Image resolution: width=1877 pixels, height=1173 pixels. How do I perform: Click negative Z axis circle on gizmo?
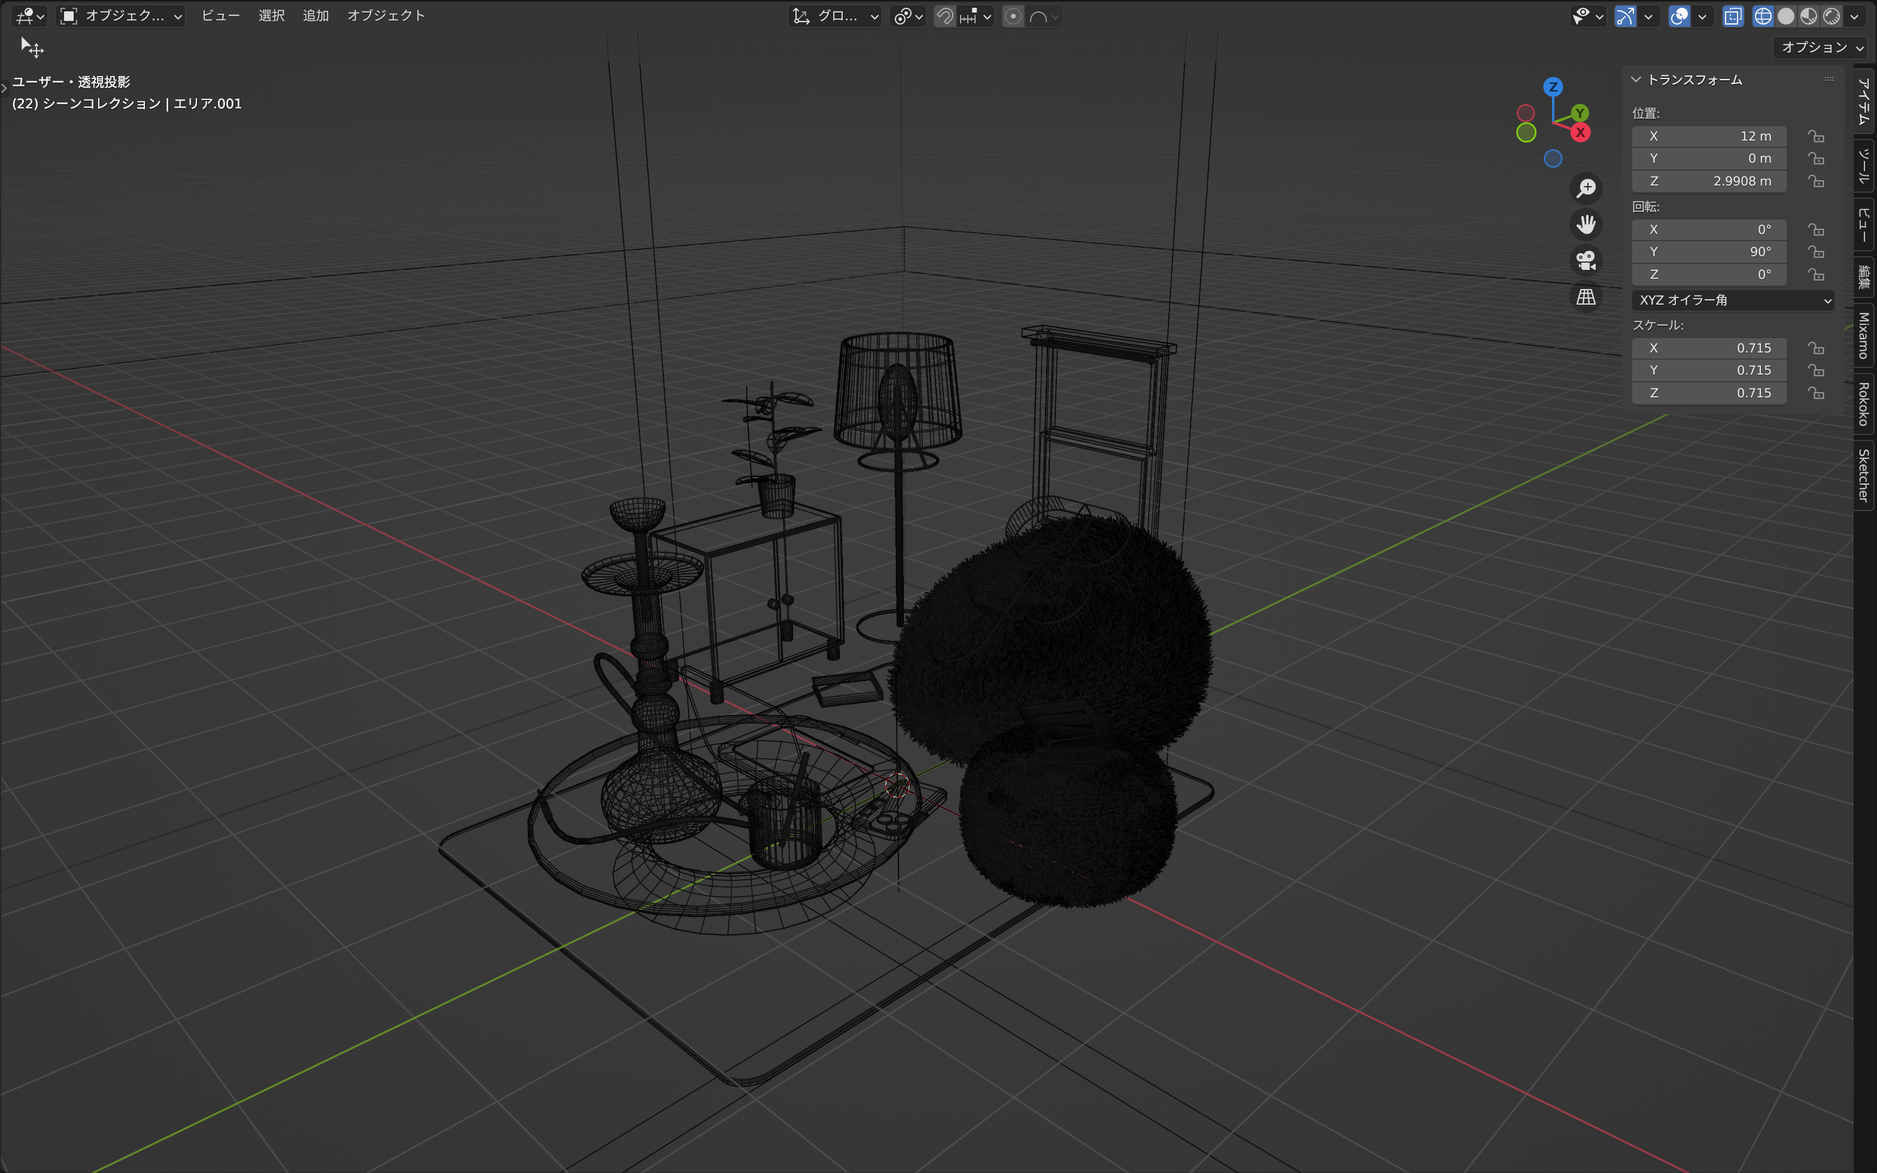(x=1553, y=158)
